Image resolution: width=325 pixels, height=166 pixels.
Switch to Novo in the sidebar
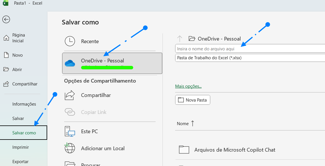(x=18, y=55)
